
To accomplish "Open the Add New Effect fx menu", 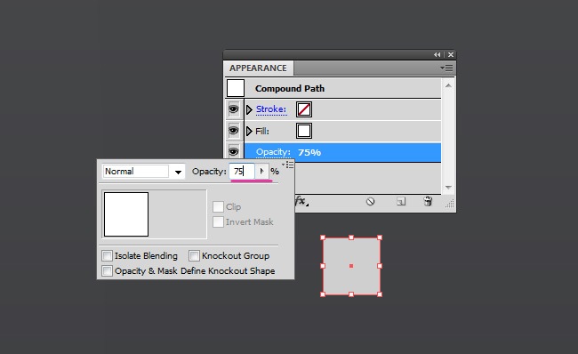I will click(x=301, y=201).
